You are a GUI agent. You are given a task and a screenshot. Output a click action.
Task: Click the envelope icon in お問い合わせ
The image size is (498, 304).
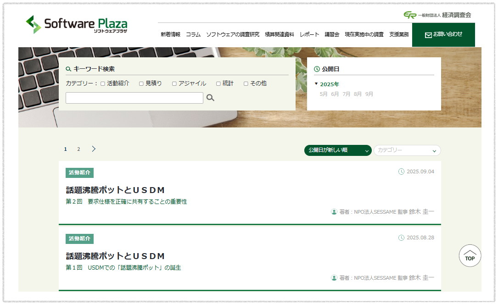(428, 35)
